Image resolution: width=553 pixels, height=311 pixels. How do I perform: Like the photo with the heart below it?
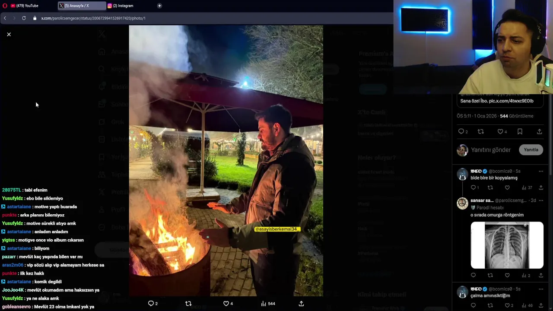click(228, 304)
